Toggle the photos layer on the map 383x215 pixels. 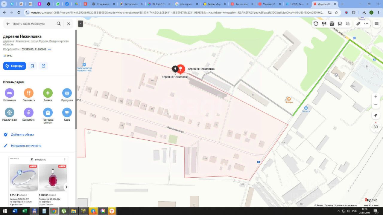click(332, 24)
